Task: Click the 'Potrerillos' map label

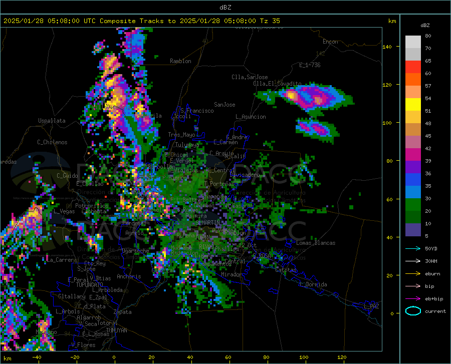Action: (x=92, y=206)
